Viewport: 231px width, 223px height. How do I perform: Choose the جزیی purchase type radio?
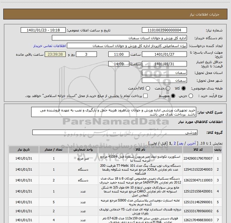[191, 96]
